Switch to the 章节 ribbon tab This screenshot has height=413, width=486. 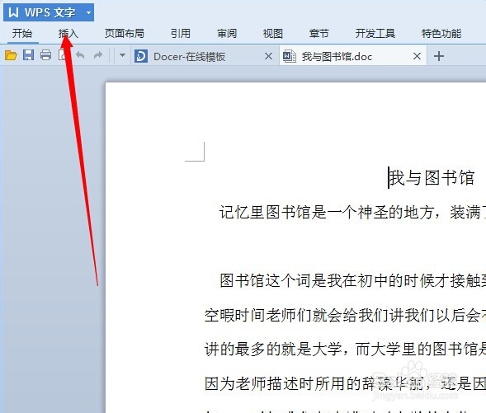pyautogui.click(x=319, y=34)
